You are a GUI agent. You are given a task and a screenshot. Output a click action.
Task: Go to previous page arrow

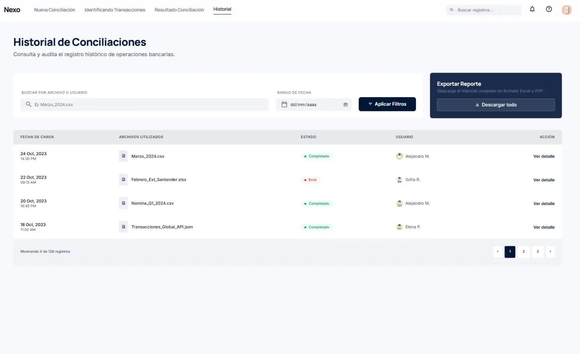[x=498, y=251]
